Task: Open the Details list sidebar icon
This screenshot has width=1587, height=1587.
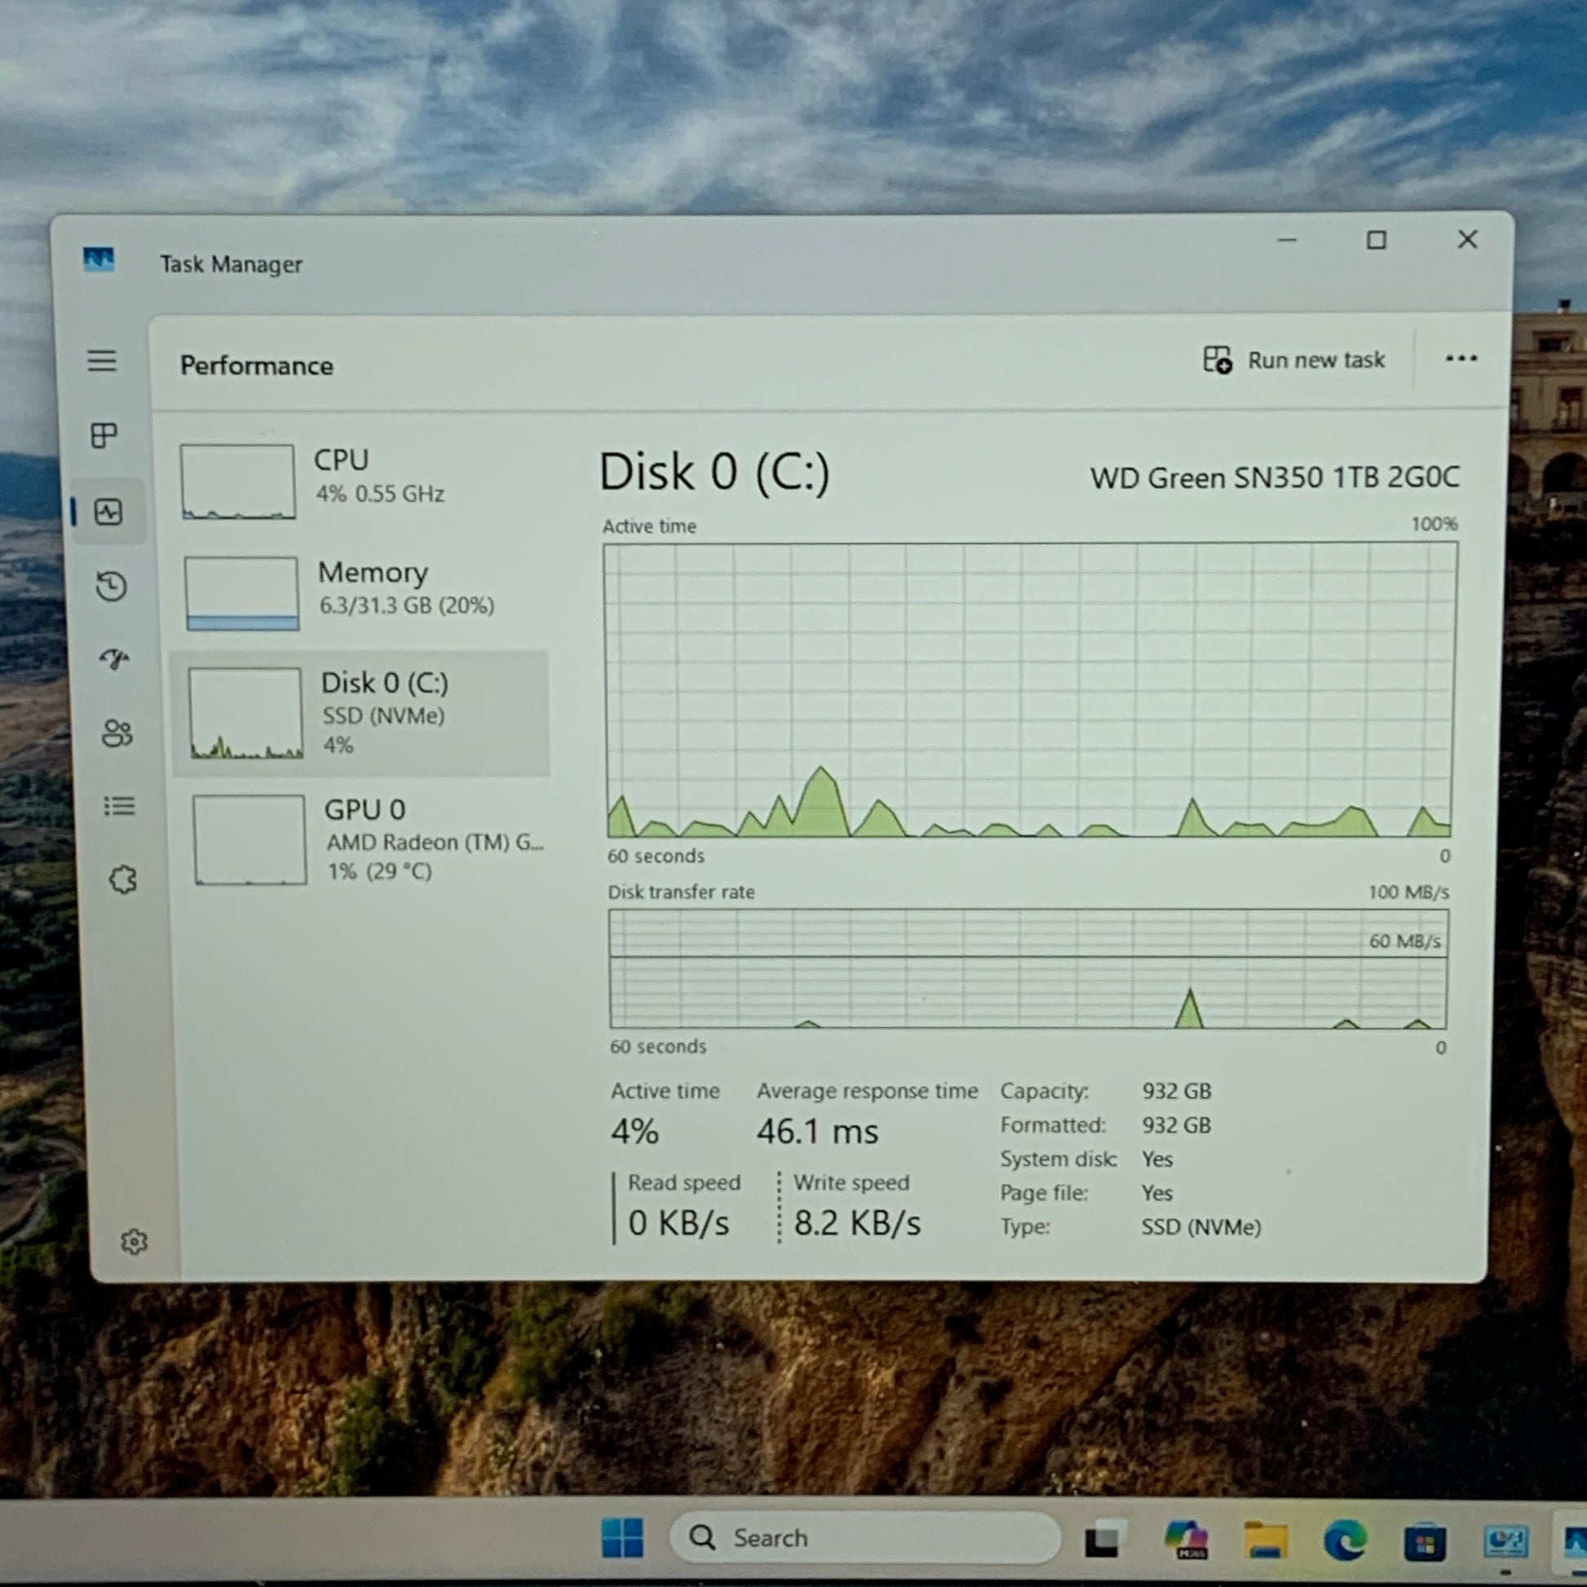Action: [120, 806]
